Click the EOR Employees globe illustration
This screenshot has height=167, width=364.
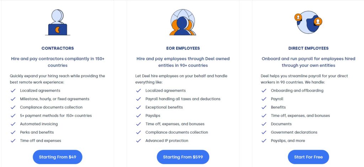pos(183,22)
